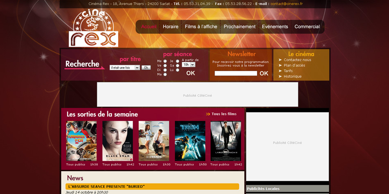Select the Je (jeudi) radio button
The width and height of the screenshot is (389, 194).
click(177, 61)
